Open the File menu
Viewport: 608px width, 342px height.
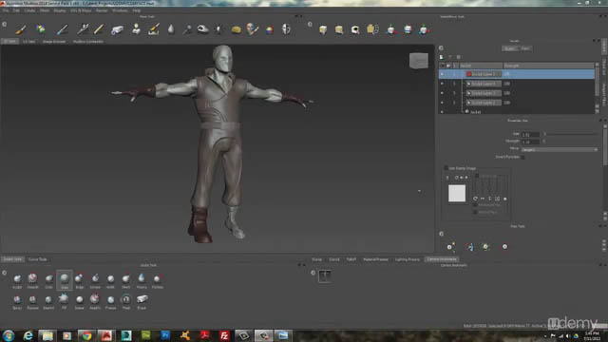[x=6, y=10]
